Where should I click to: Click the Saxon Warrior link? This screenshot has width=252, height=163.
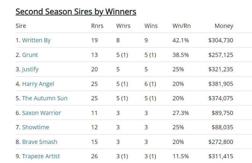pos(42,113)
